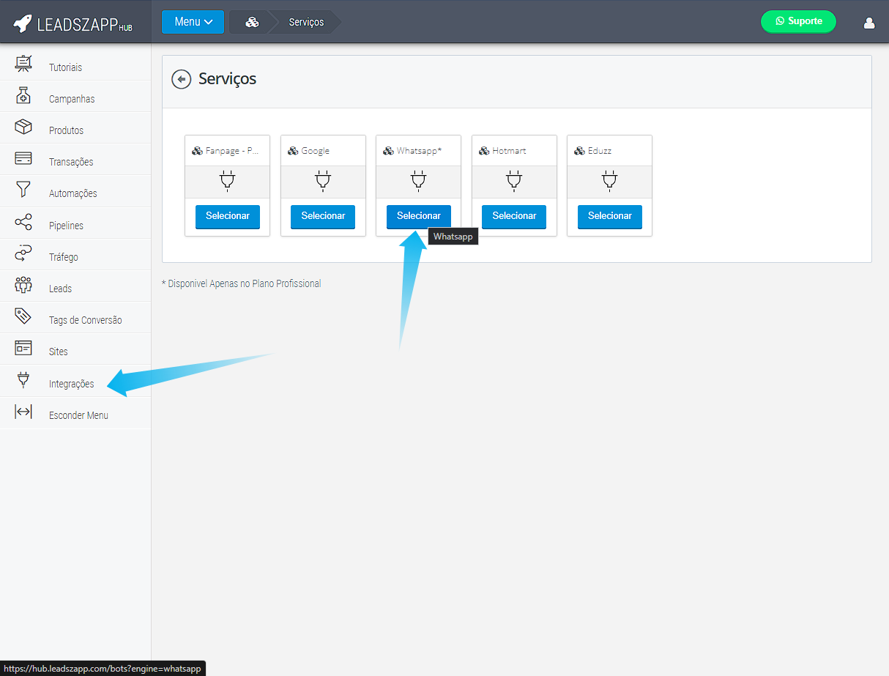Viewport: 889px width, 676px height.
Task: Open the user profile icon
Action: [x=869, y=22]
